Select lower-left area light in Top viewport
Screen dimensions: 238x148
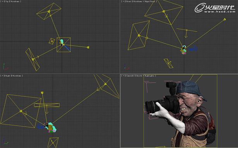tap(33, 60)
